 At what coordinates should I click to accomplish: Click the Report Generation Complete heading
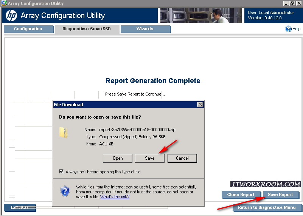click(153, 80)
